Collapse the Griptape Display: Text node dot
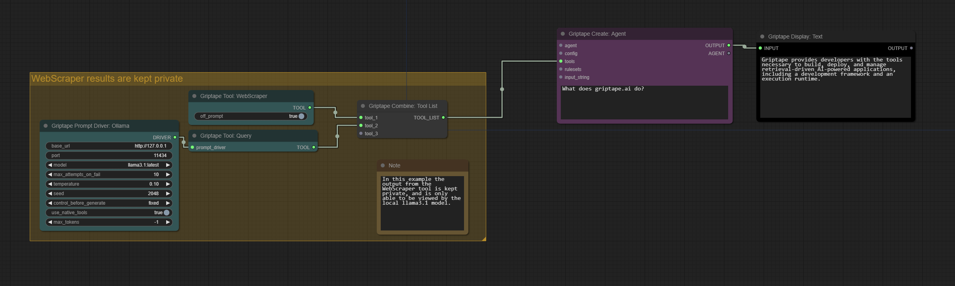 (762, 36)
